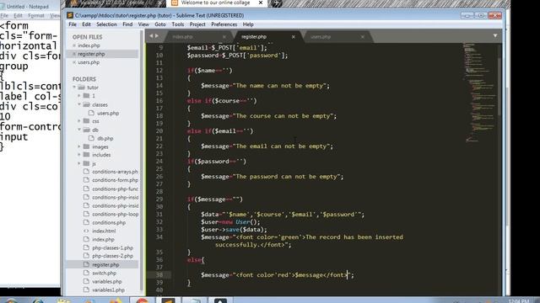Select register.php under Open Files
The height and width of the screenshot is (303, 540).
click(91, 54)
